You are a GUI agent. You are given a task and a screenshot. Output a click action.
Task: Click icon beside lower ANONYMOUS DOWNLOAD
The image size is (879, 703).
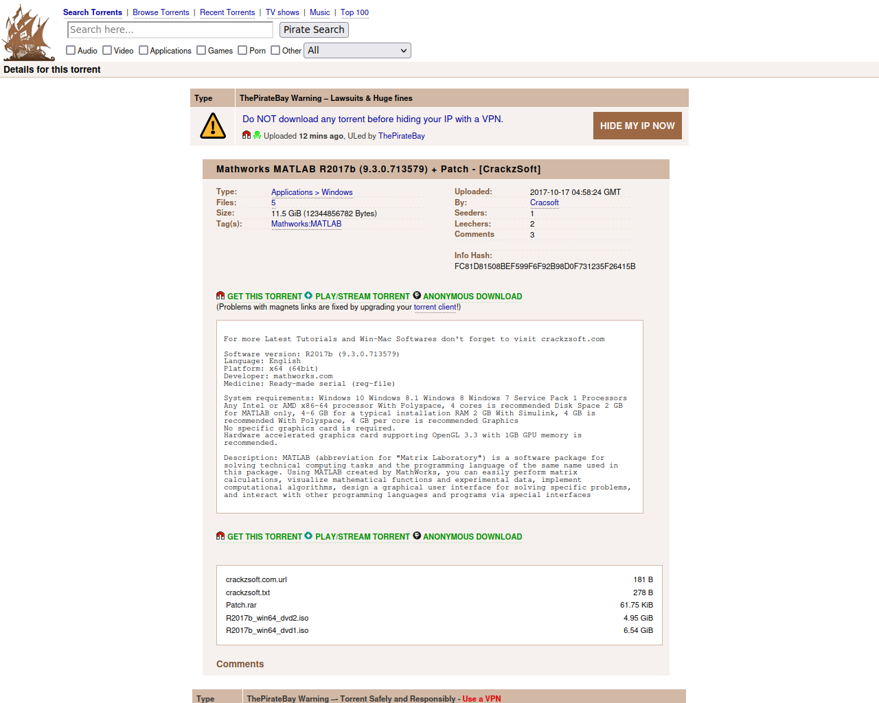pos(417,536)
